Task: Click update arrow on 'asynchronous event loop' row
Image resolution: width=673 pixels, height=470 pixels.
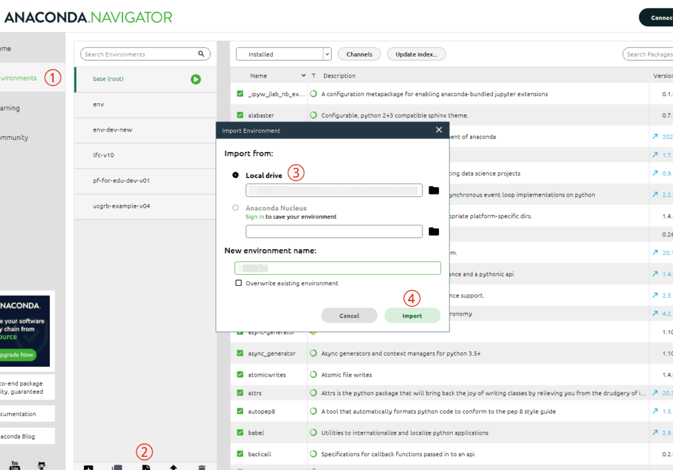Action: (655, 195)
